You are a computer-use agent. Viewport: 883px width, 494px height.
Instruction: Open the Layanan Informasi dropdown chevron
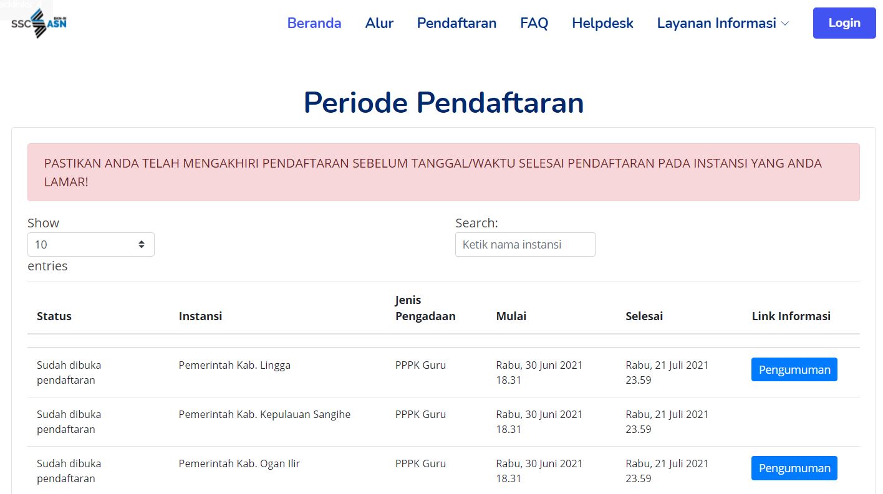786,24
